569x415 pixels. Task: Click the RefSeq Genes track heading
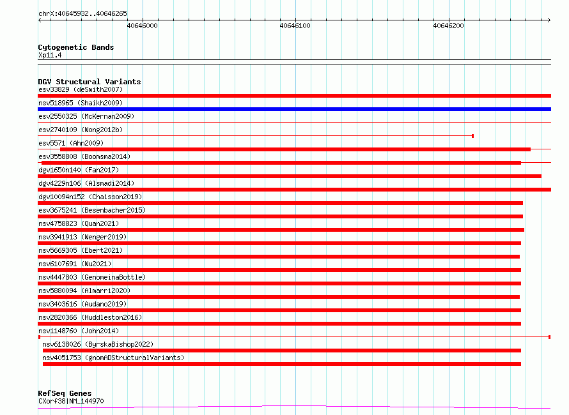click(65, 393)
